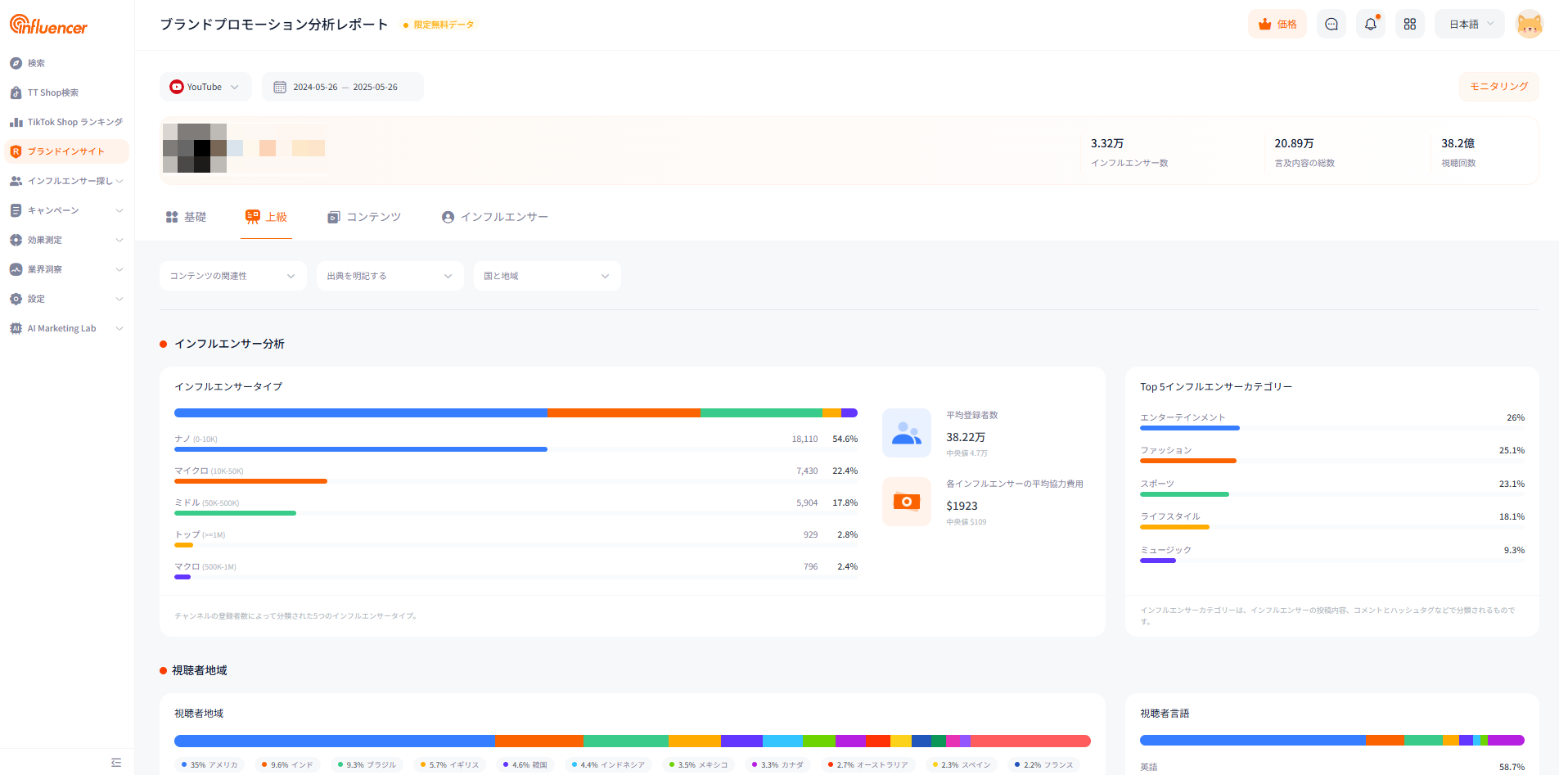Open the apps grid icon
1559x775 pixels.
pyautogui.click(x=1410, y=25)
